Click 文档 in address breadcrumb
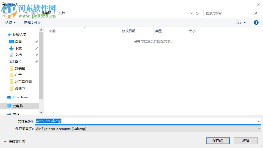This screenshot has width=263, height=148. (x=62, y=13)
